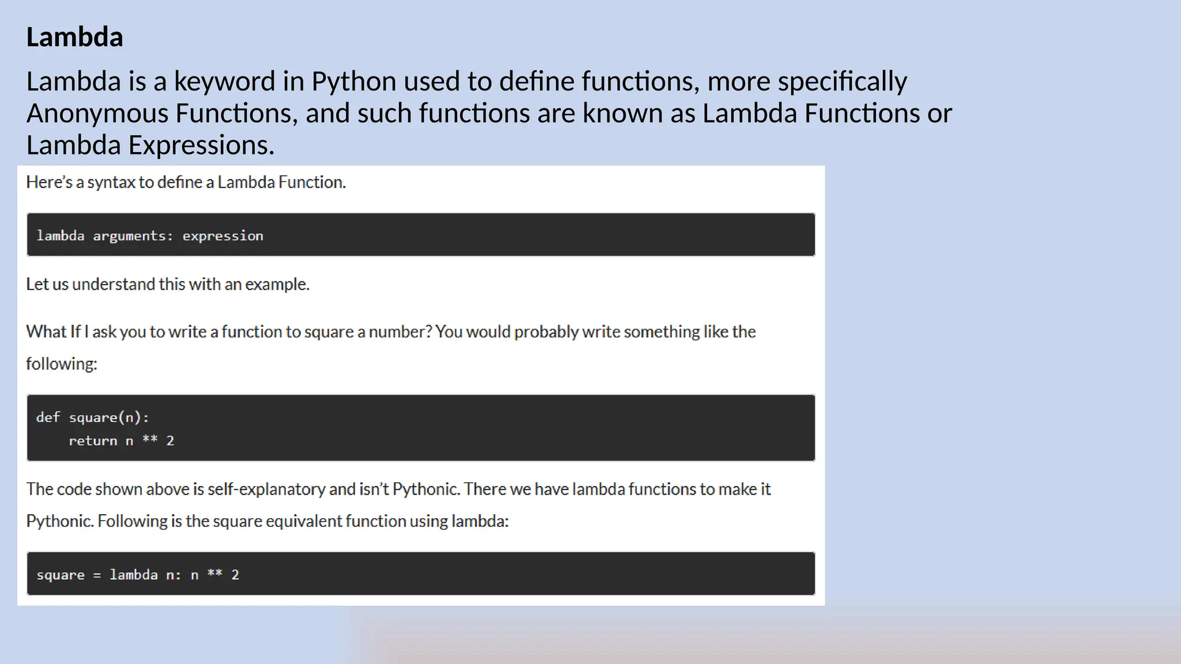Click 'Here's a syntax to define a Lambda Function.'
Screen dimensions: 1181x664
pos(186,182)
